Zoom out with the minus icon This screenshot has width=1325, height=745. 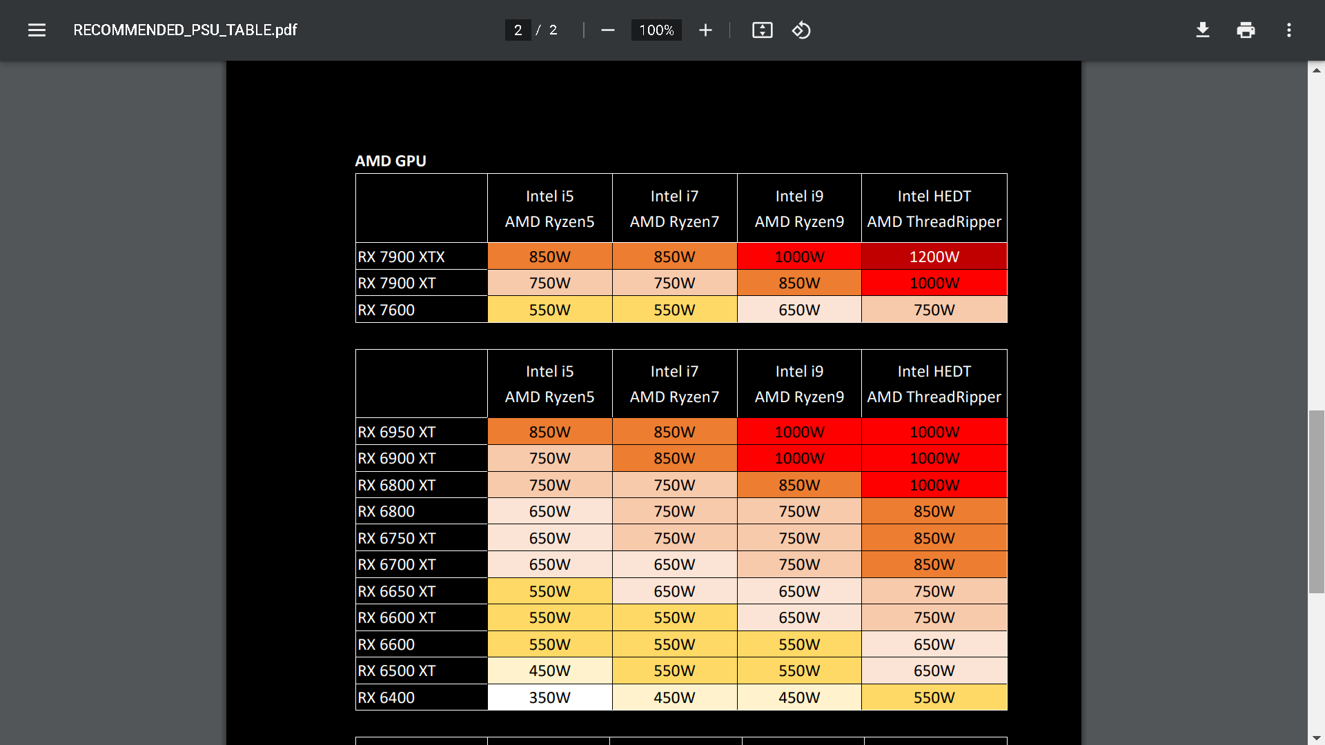[607, 30]
